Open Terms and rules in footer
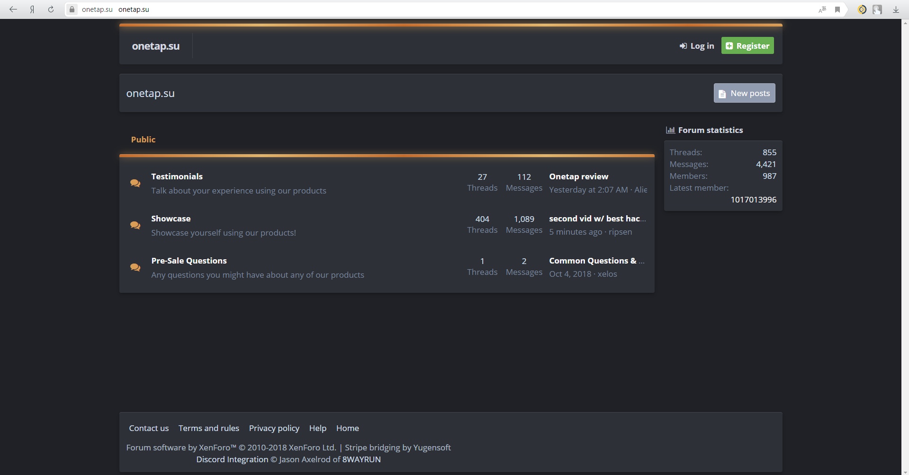The image size is (909, 475). pos(209,428)
